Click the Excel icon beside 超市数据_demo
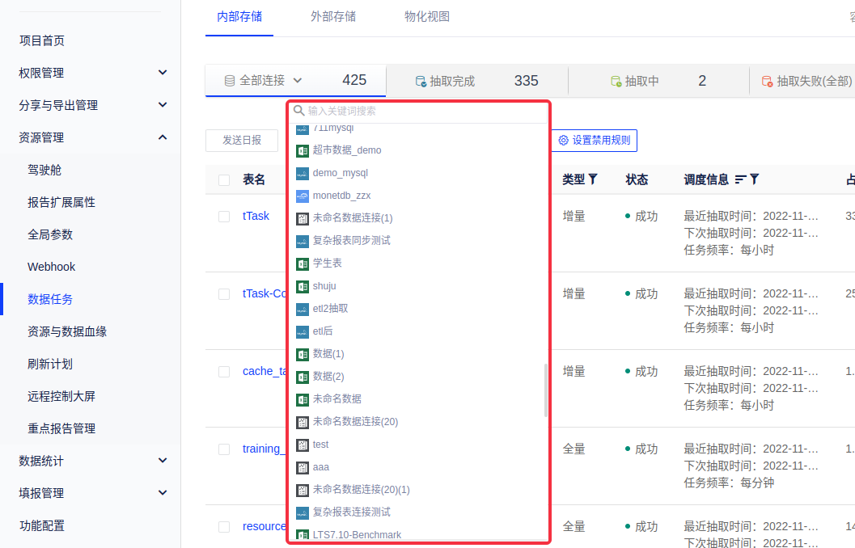This screenshot has height=548, width=855. pyautogui.click(x=303, y=150)
